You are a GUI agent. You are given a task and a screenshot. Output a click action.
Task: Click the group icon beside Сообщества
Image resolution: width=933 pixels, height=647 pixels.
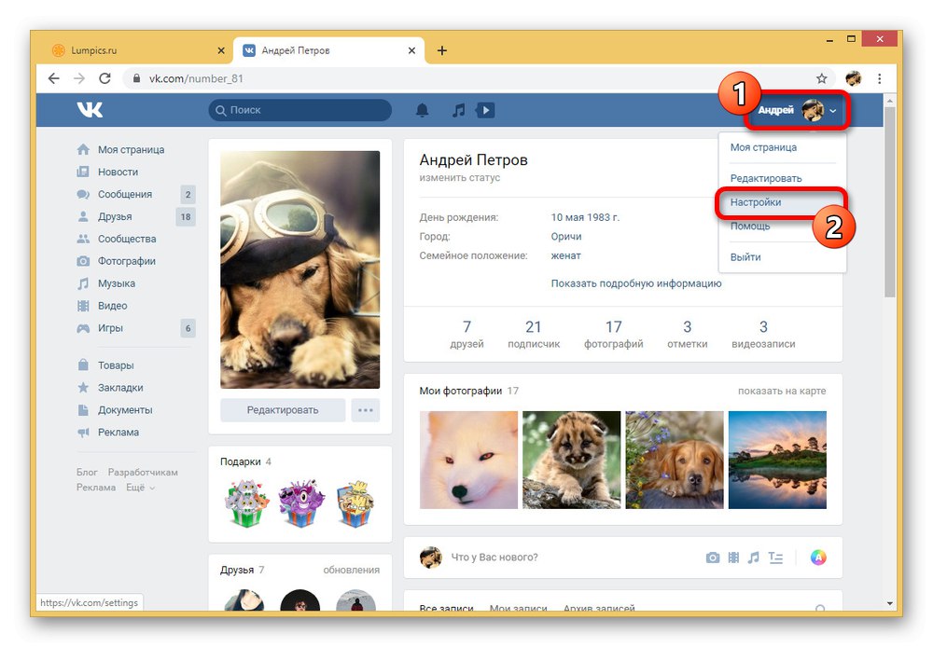pos(83,239)
